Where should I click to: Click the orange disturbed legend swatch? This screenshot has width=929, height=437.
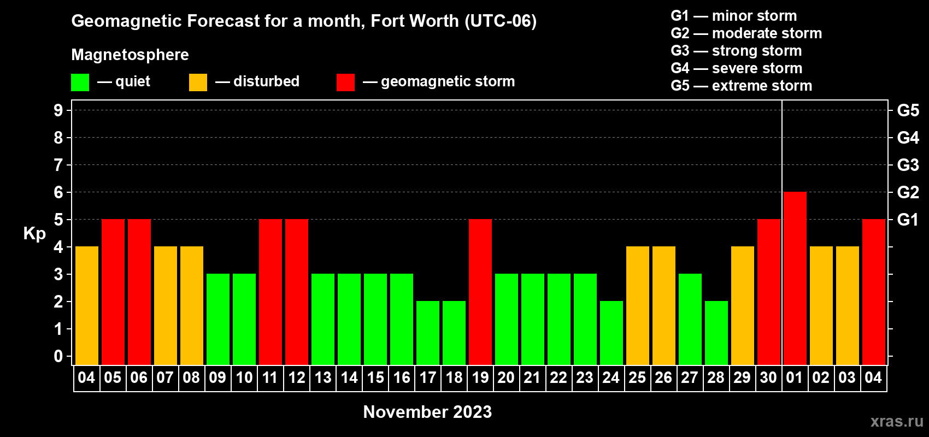[198, 82]
